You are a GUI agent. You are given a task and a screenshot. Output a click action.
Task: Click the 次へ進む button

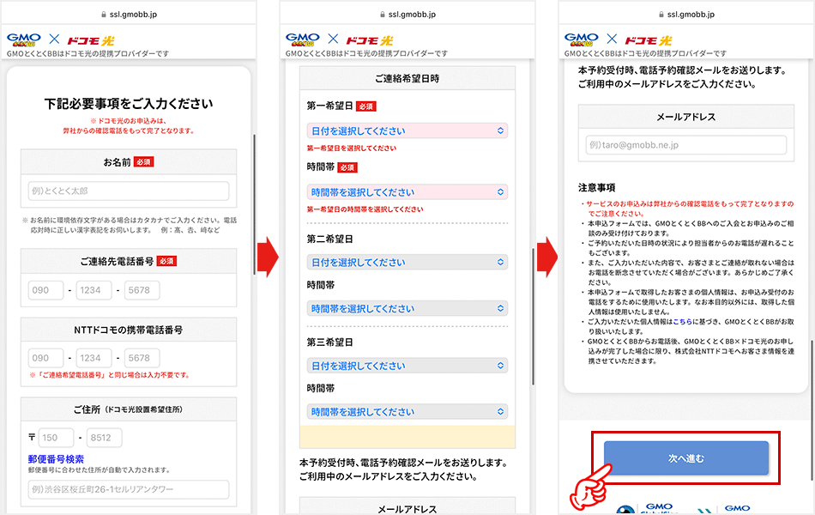pyautogui.click(x=686, y=458)
